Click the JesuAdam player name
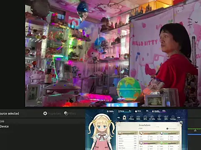This screenshot has width=201, height=150. 144,125
